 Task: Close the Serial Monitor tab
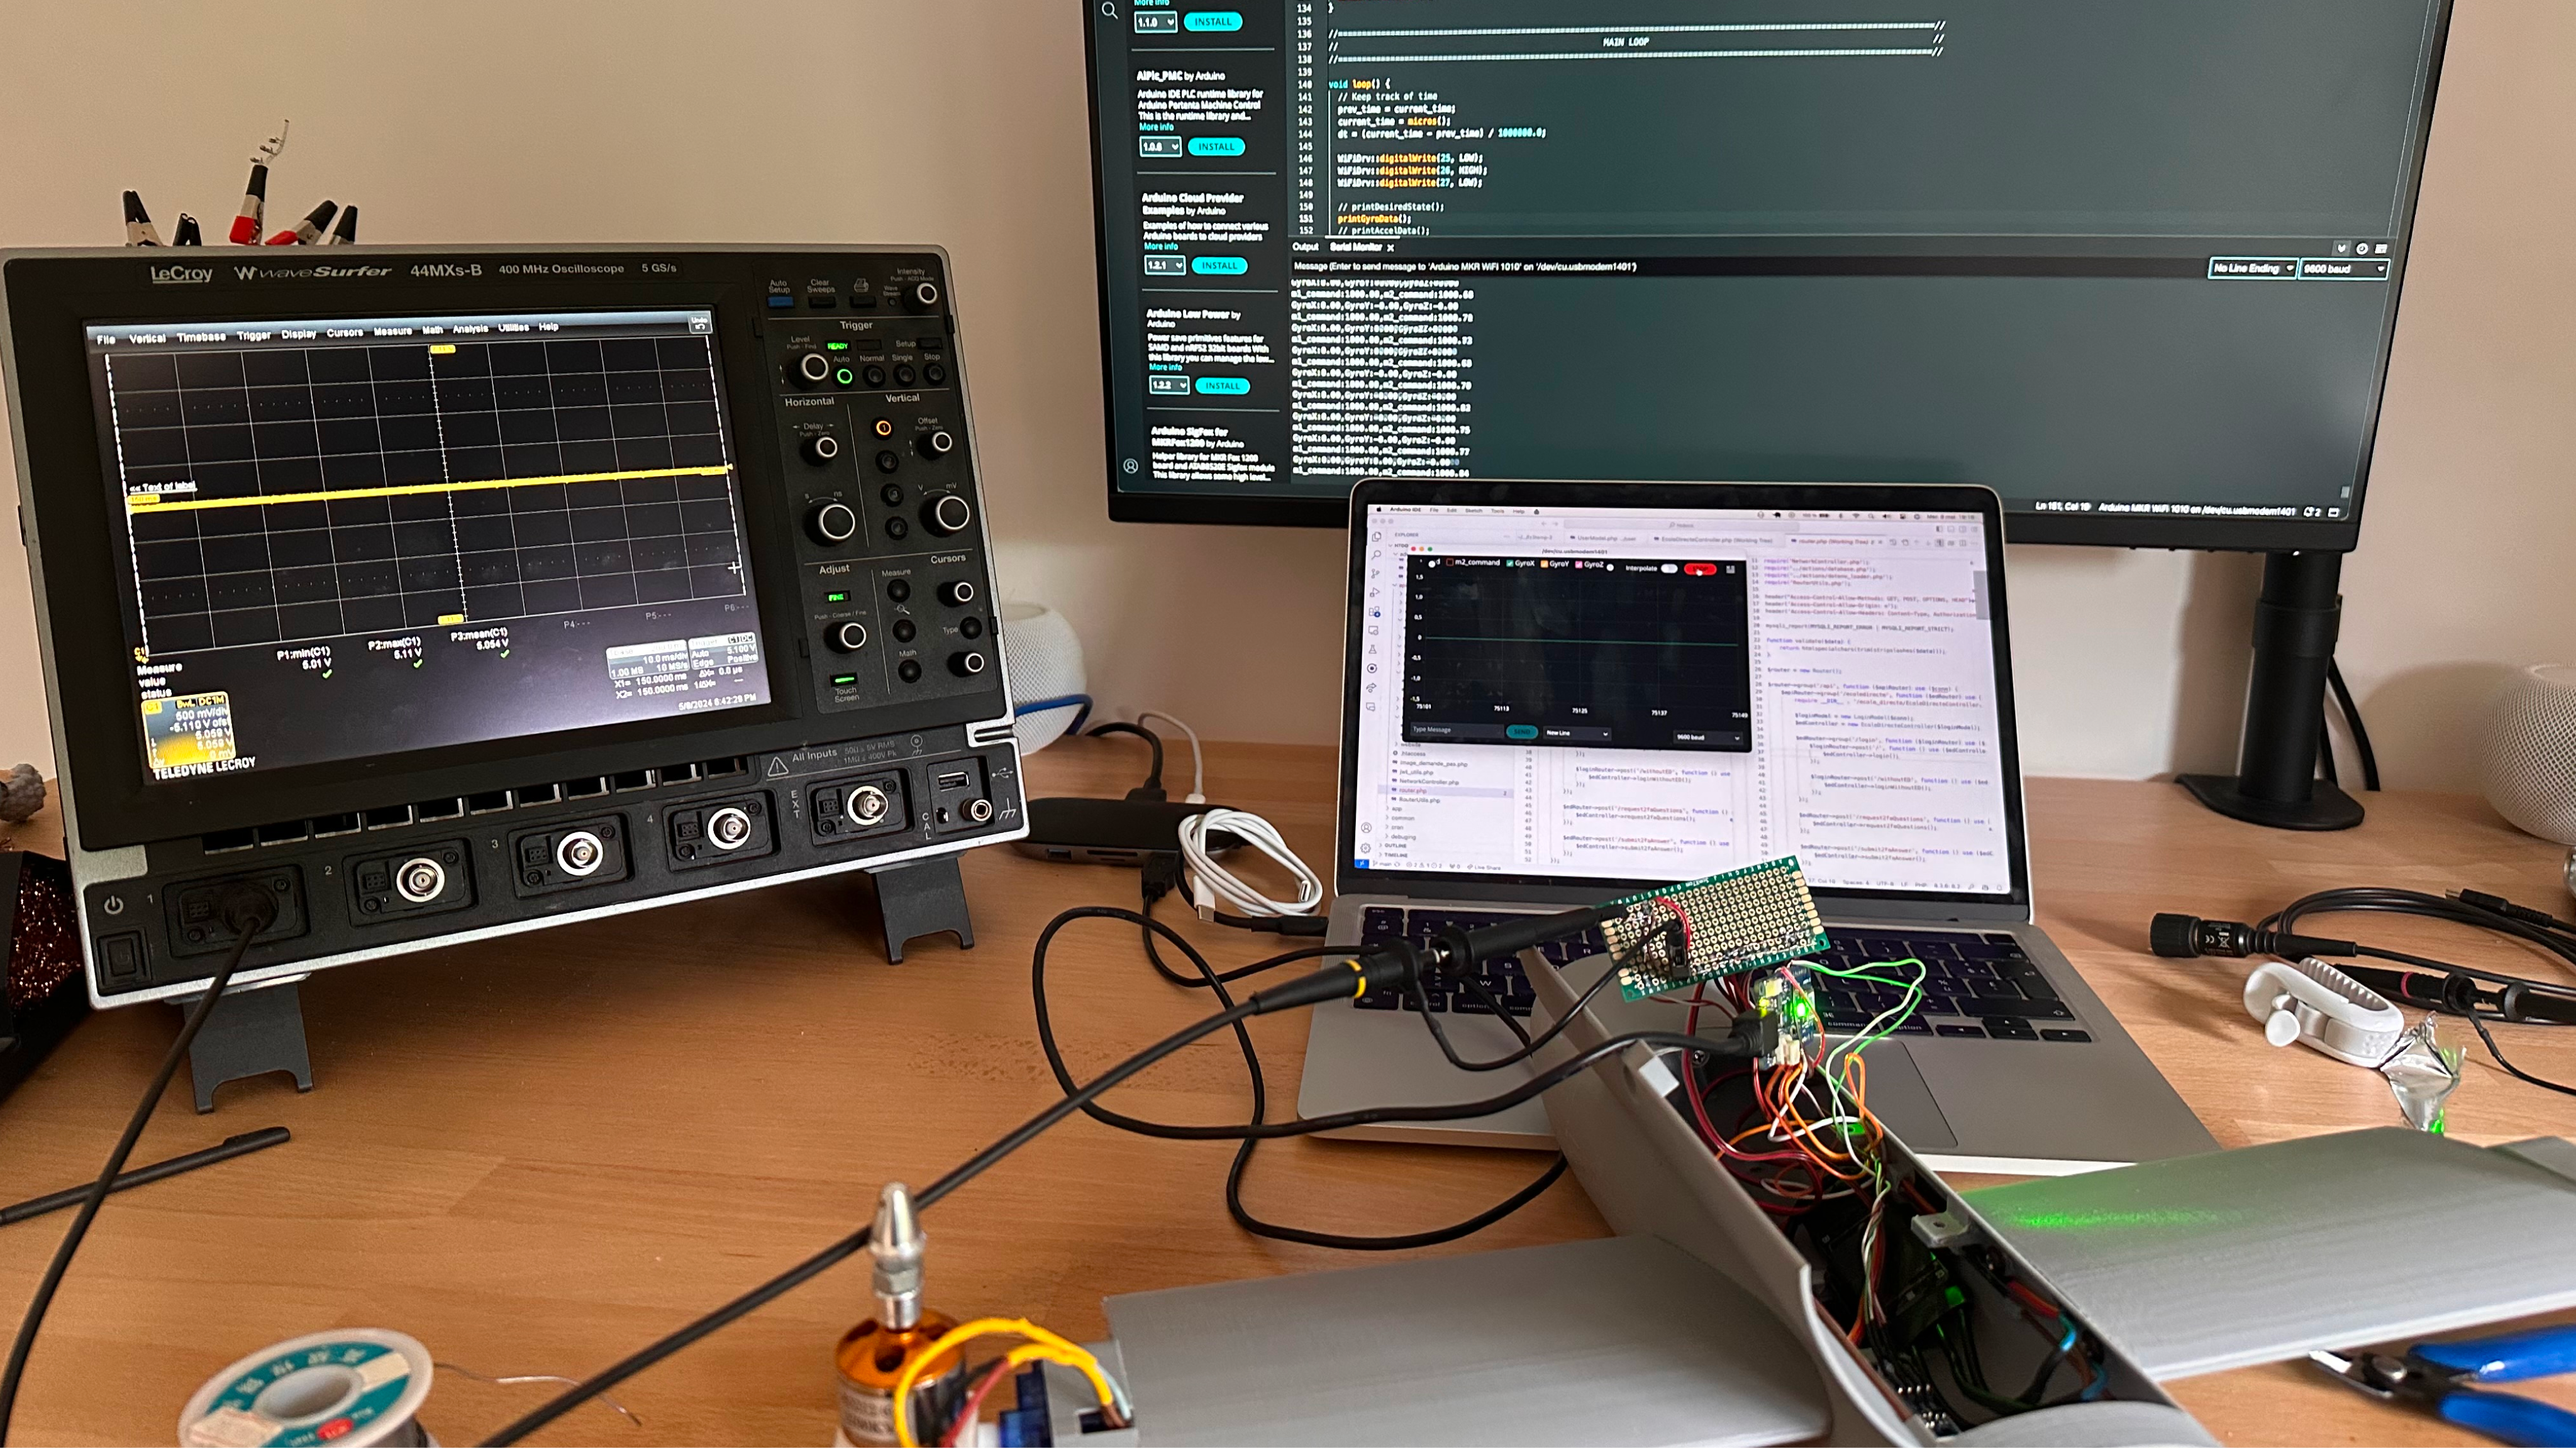(x=1390, y=247)
